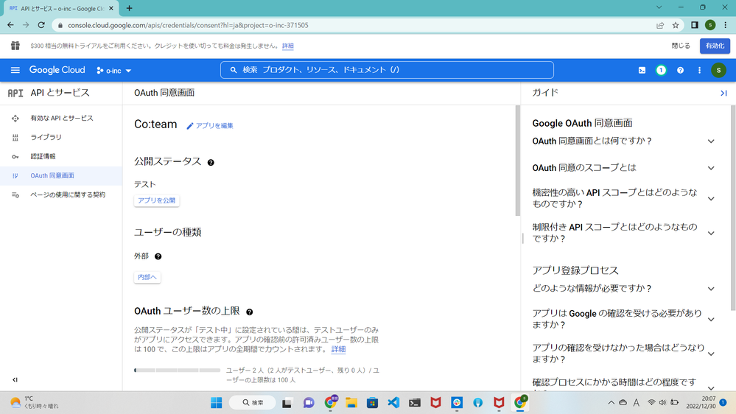Open the Google account avatar in Cloud header
Screen dimensions: 736x414
[718, 71]
